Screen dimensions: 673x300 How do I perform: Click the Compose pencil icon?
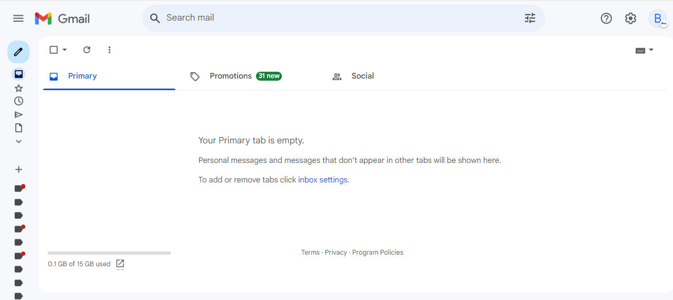click(x=18, y=52)
